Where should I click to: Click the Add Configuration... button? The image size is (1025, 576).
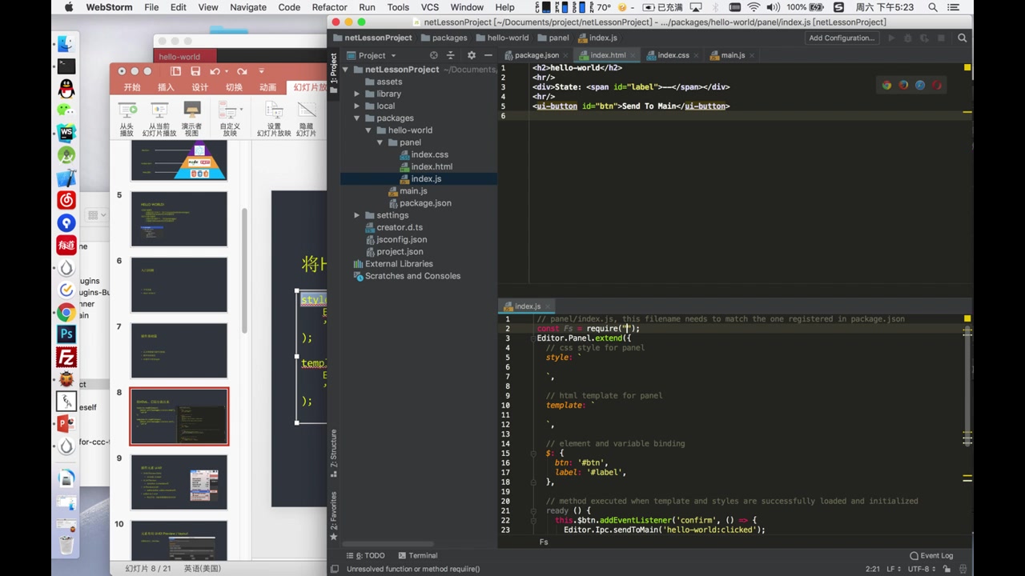(841, 38)
